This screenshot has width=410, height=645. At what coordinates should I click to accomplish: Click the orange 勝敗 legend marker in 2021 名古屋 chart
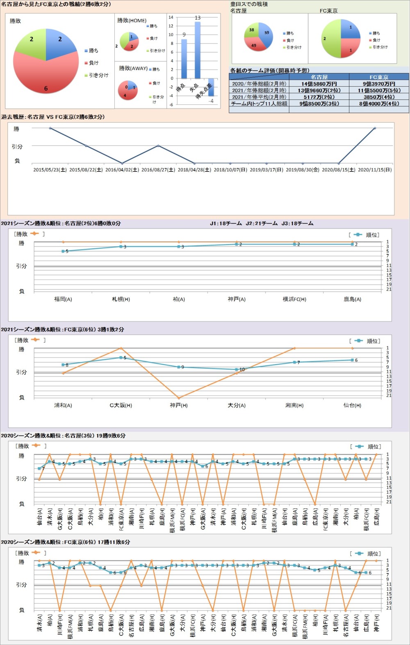tap(34, 234)
